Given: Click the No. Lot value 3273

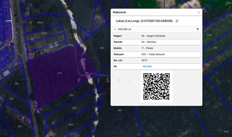Looking at the screenshot, I should click(x=144, y=60).
